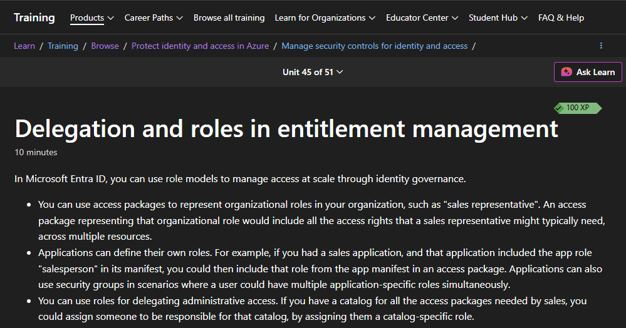The width and height of the screenshot is (626, 328).
Task: Click the Delegation and roles page heading
Action: [x=286, y=128]
